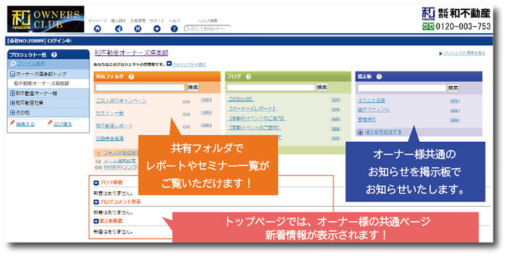Click the chain link icon for 和不動産レポート
Viewport: 507px width, 256px height.
coord(187,127)
